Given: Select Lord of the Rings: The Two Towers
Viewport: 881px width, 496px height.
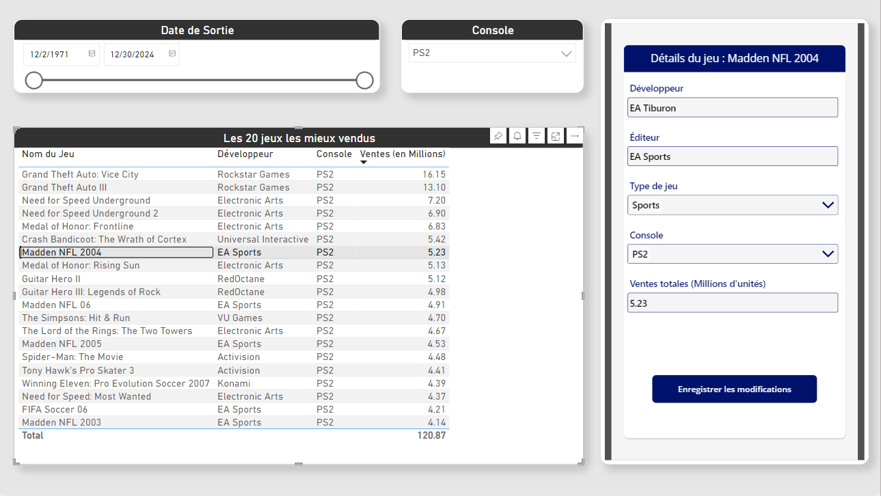Looking at the screenshot, I should [107, 331].
